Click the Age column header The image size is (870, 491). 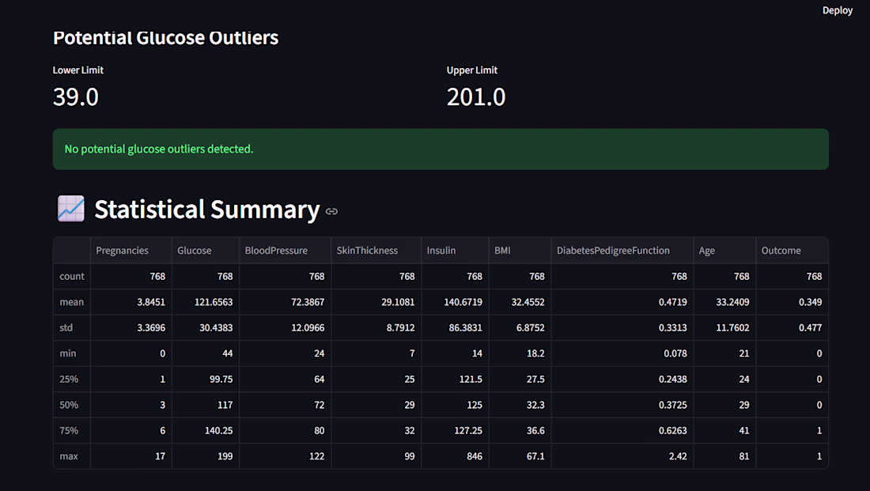(724, 250)
